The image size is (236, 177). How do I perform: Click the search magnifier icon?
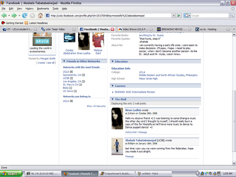pos(232,15)
